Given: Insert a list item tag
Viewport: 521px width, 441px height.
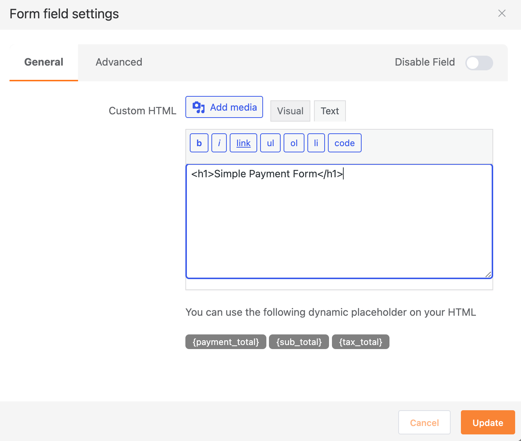Looking at the screenshot, I should pyautogui.click(x=316, y=143).
